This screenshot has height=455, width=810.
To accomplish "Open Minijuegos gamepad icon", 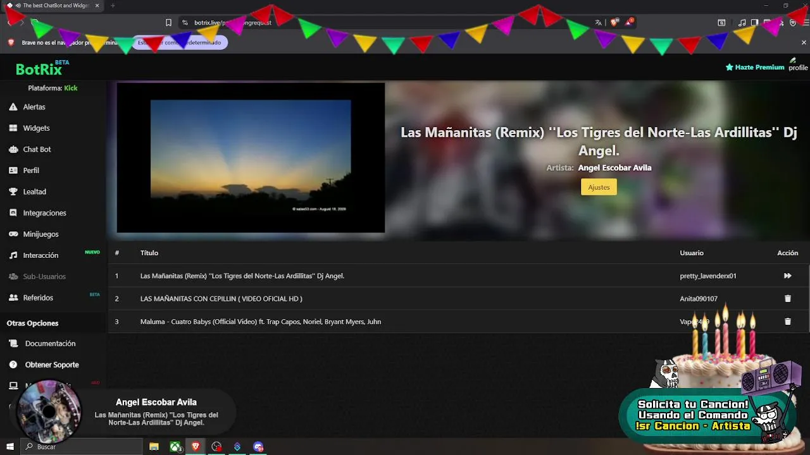I will (x=13, y=234).
